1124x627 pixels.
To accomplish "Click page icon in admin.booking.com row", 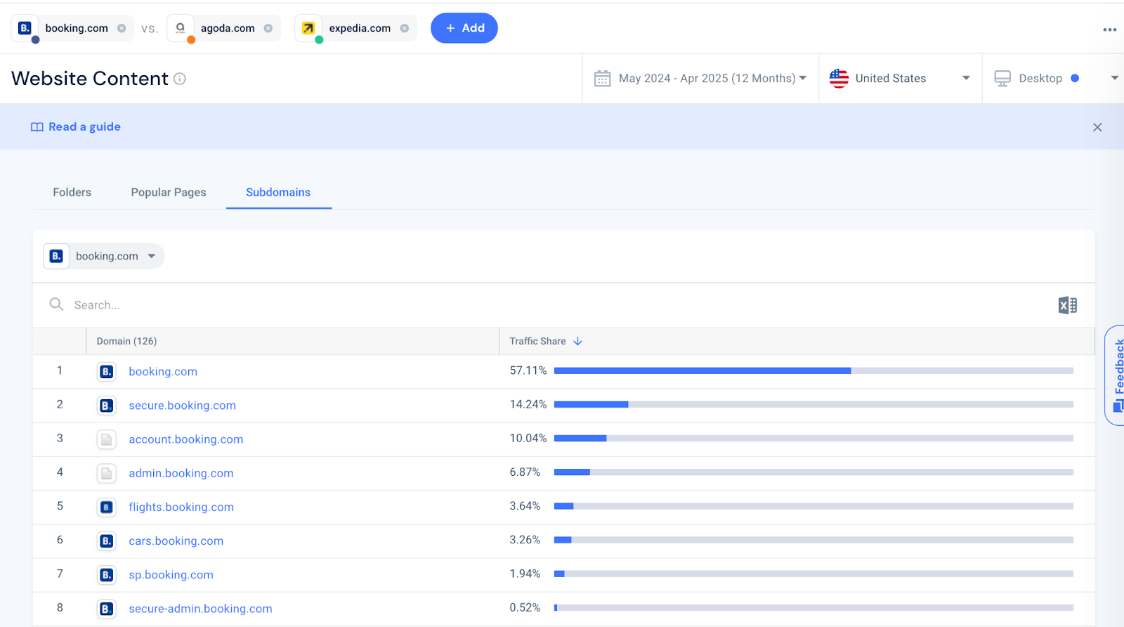I will click(x=107, y=473).
